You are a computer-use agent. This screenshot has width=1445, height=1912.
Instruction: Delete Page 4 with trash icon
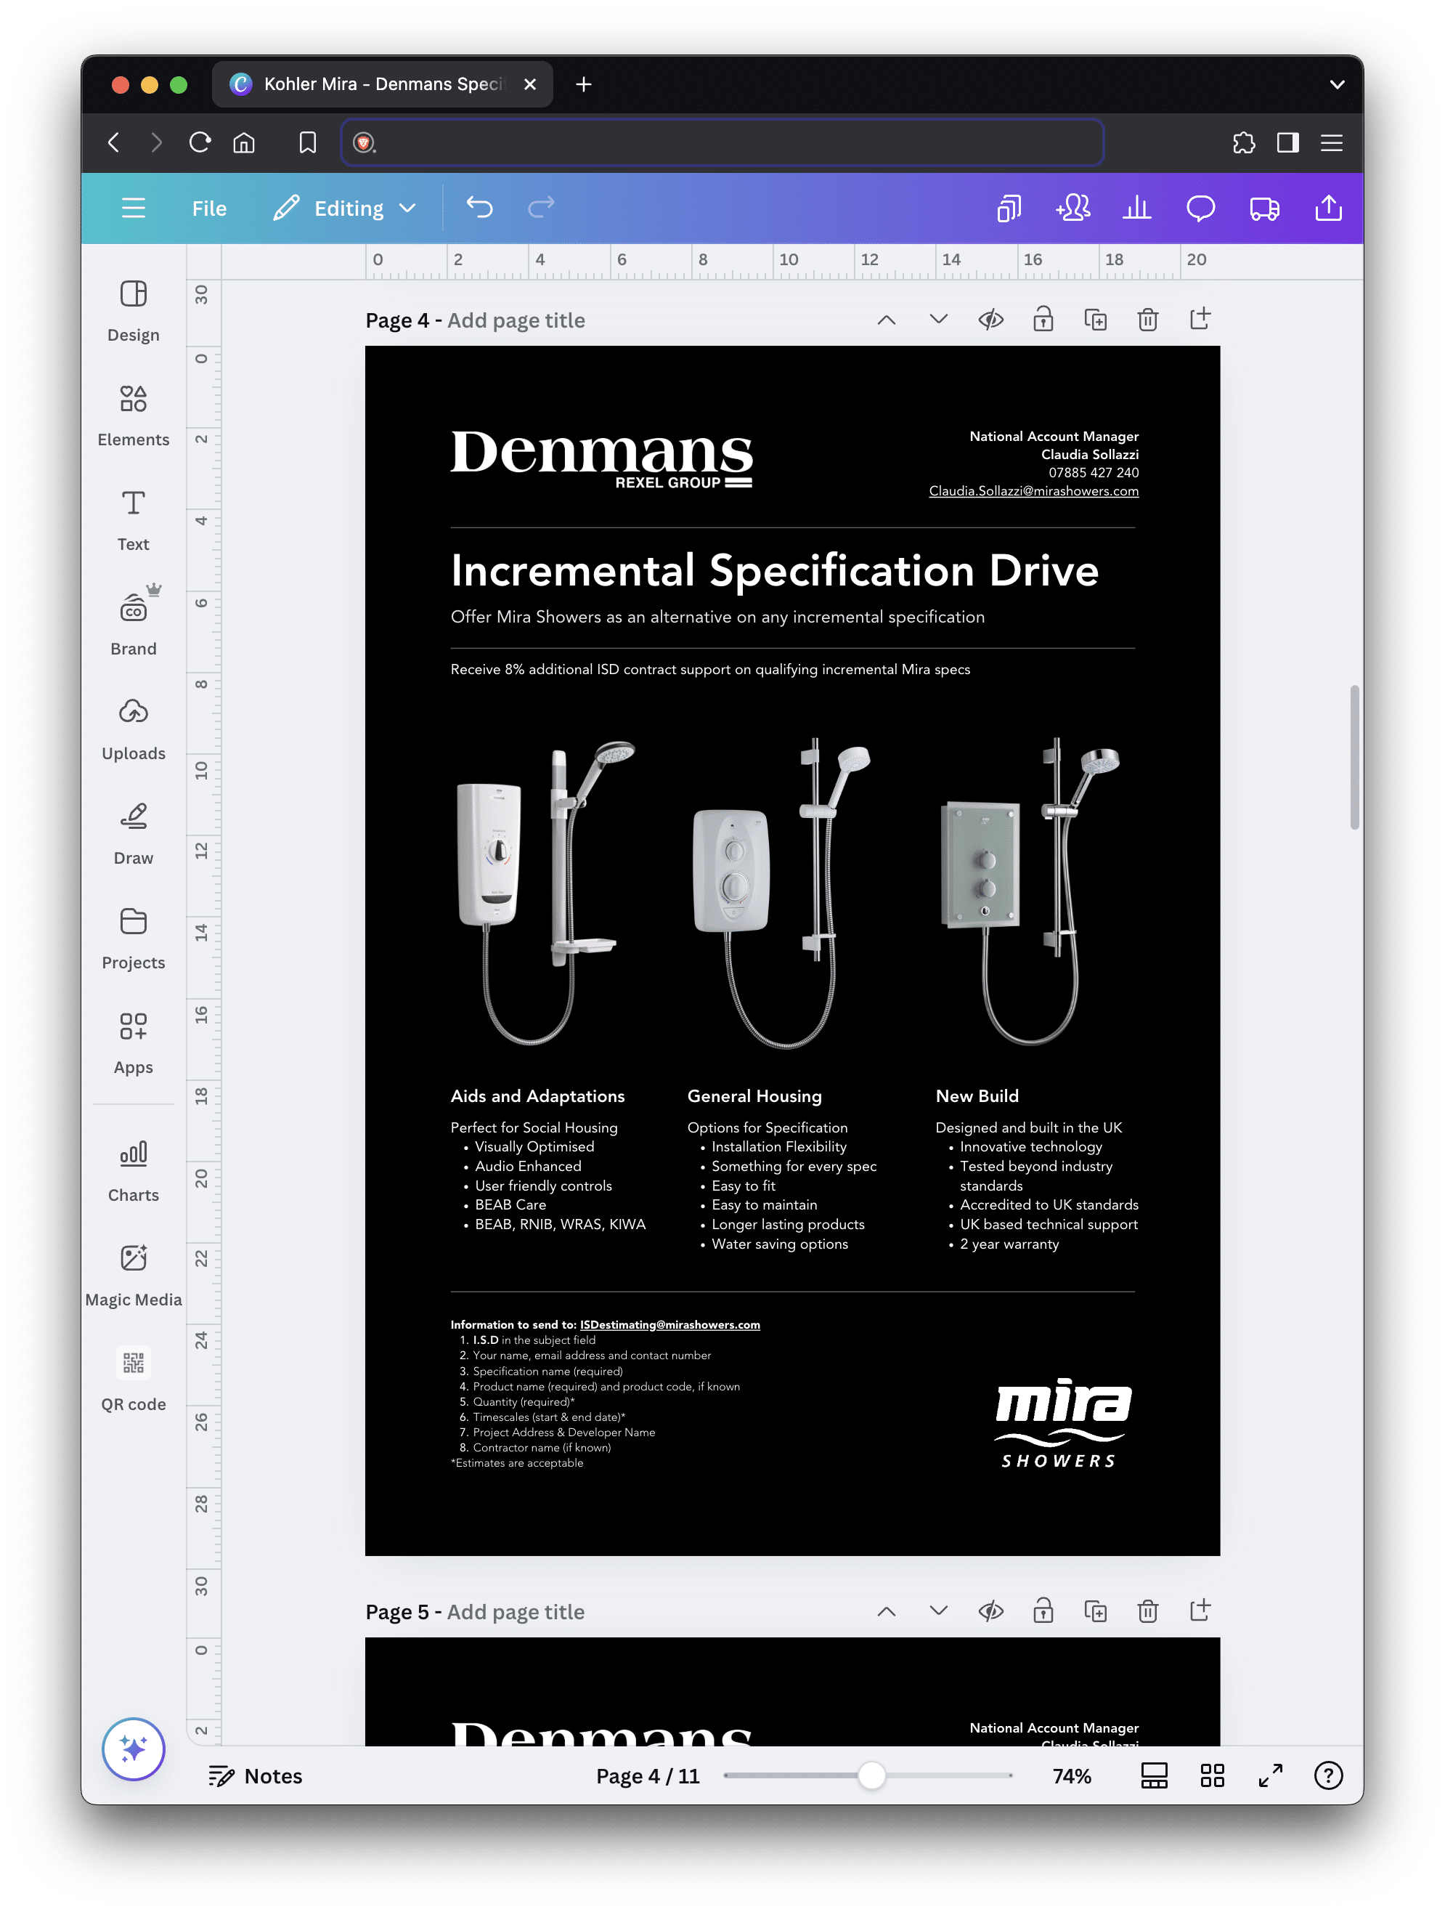coord(1148,320)
